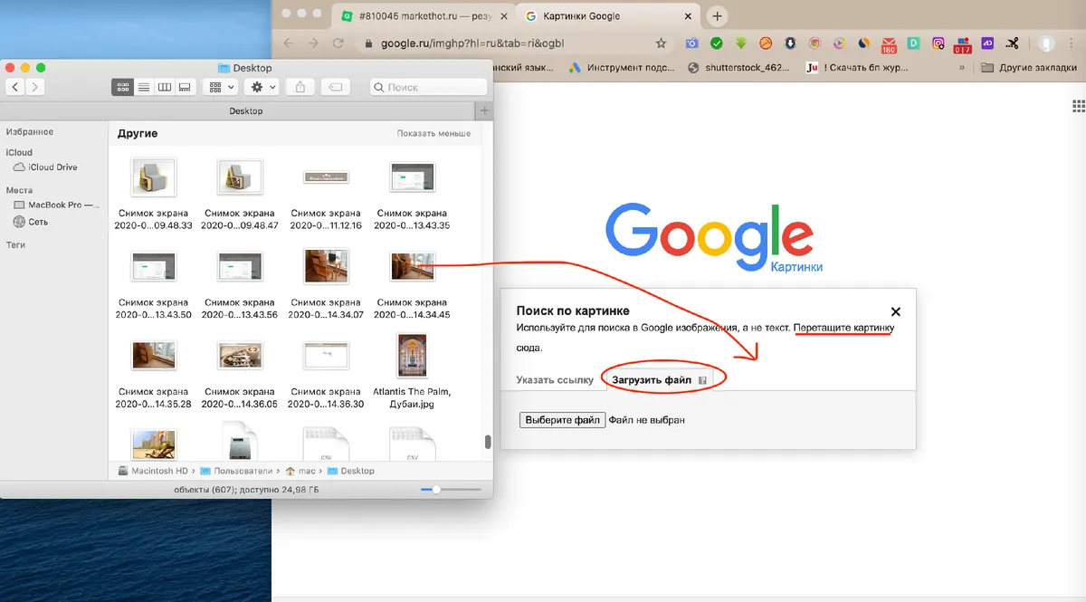Bookmark page with the star icon

(x=662, y=43)
